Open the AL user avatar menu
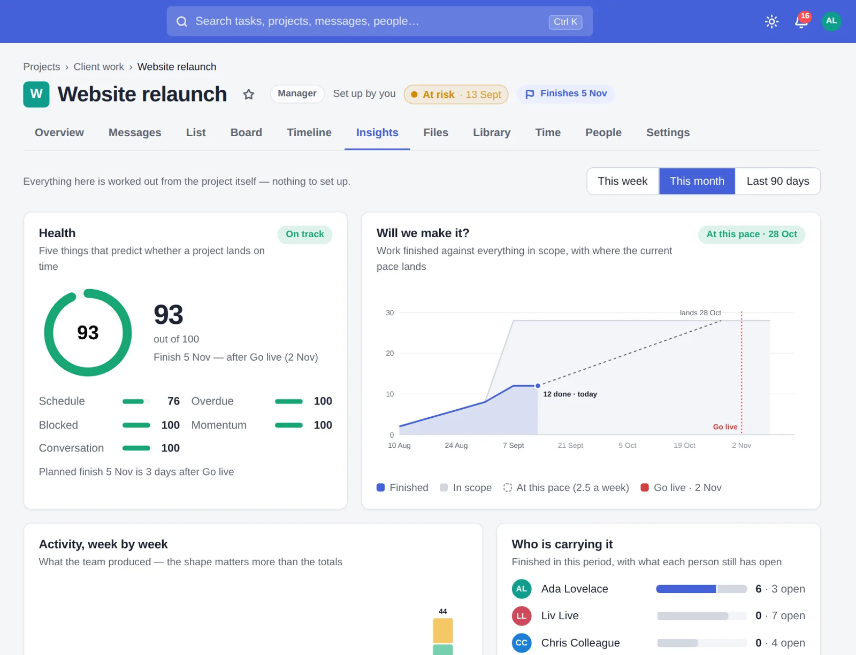 (831, 21)
